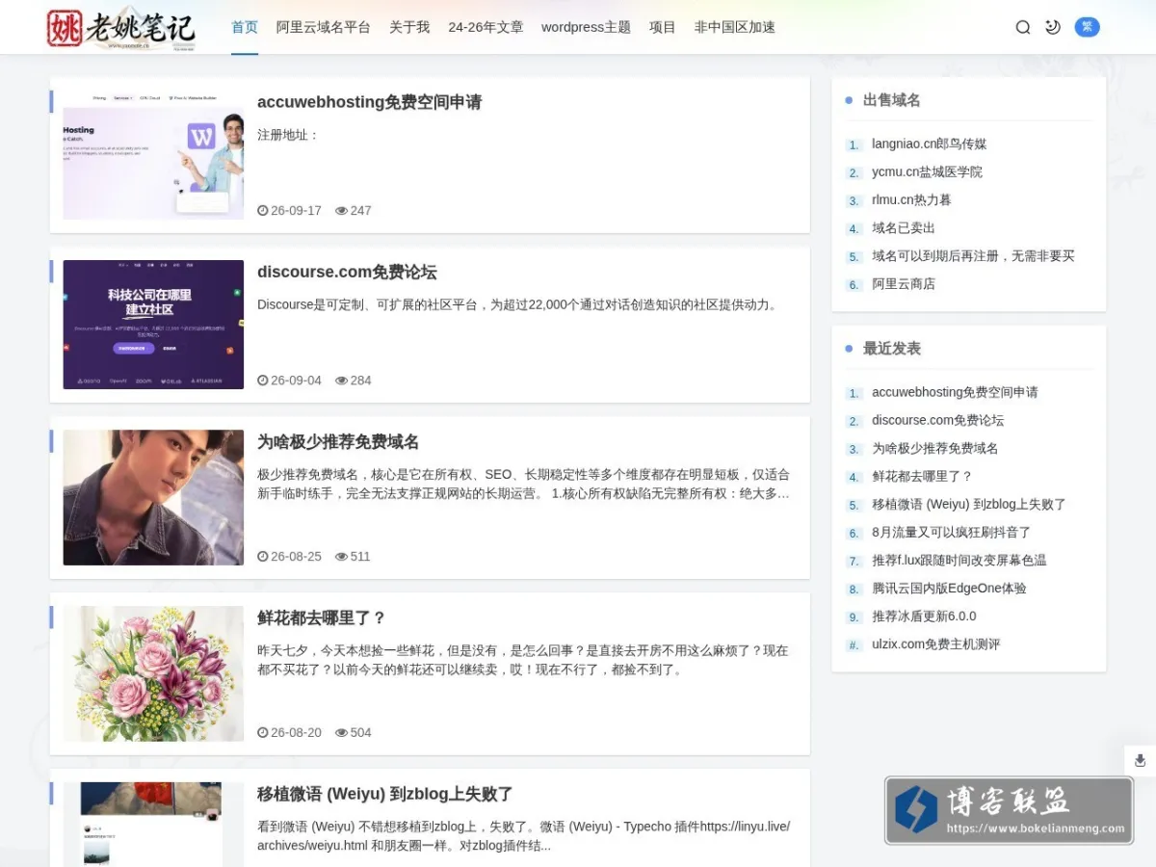Viewport: 1156px width, 867px height.
Task: Open recent post ulzix.com免费主机测评
Action: [935, 644]
